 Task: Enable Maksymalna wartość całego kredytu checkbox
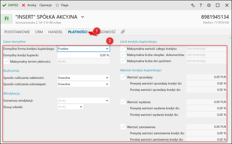pos(123,48)
